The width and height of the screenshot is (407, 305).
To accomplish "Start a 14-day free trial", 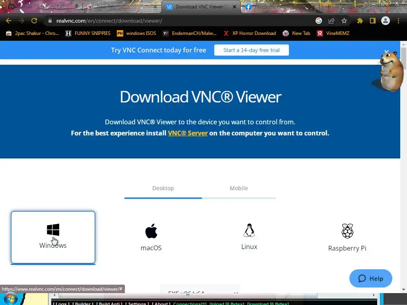I will [x=252, y=50].
